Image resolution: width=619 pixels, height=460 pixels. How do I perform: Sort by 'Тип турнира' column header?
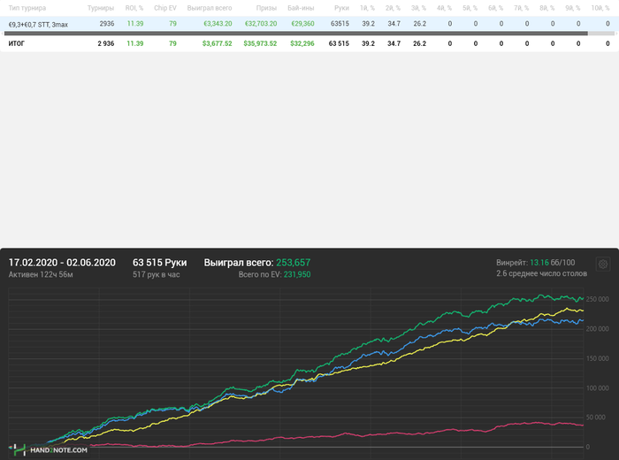pos(27,8)
